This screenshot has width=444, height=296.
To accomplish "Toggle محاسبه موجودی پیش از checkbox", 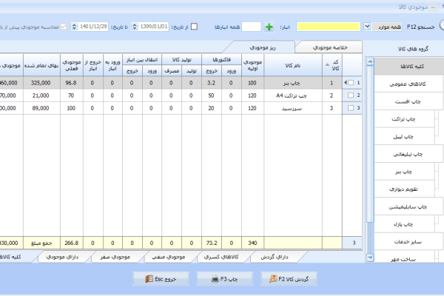I will [x=64, y=27].
